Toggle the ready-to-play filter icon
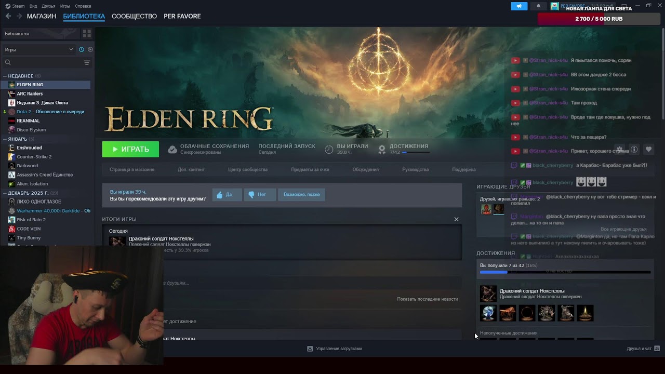Screen dimensions: 665x374 pos(90,49)
